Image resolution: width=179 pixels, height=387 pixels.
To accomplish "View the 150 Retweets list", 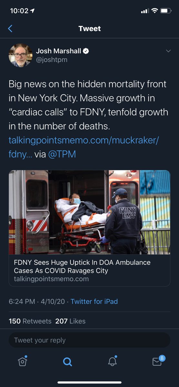I will click(30, 321).
